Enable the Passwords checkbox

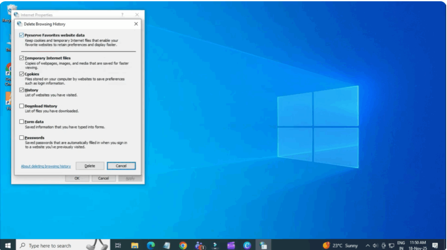pyautogui.click(x=21, y=138)
